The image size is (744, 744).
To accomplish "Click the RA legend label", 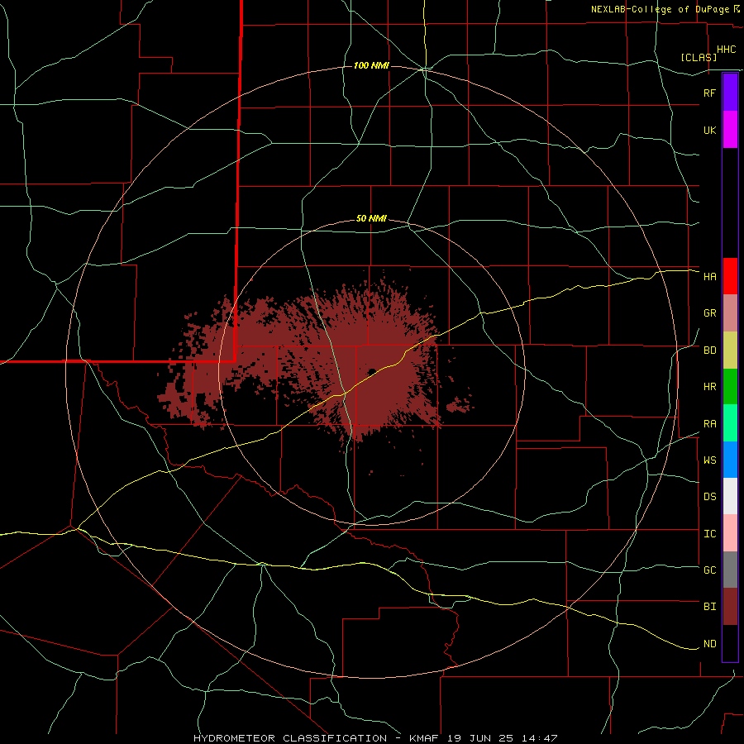I will coord(709,423).
